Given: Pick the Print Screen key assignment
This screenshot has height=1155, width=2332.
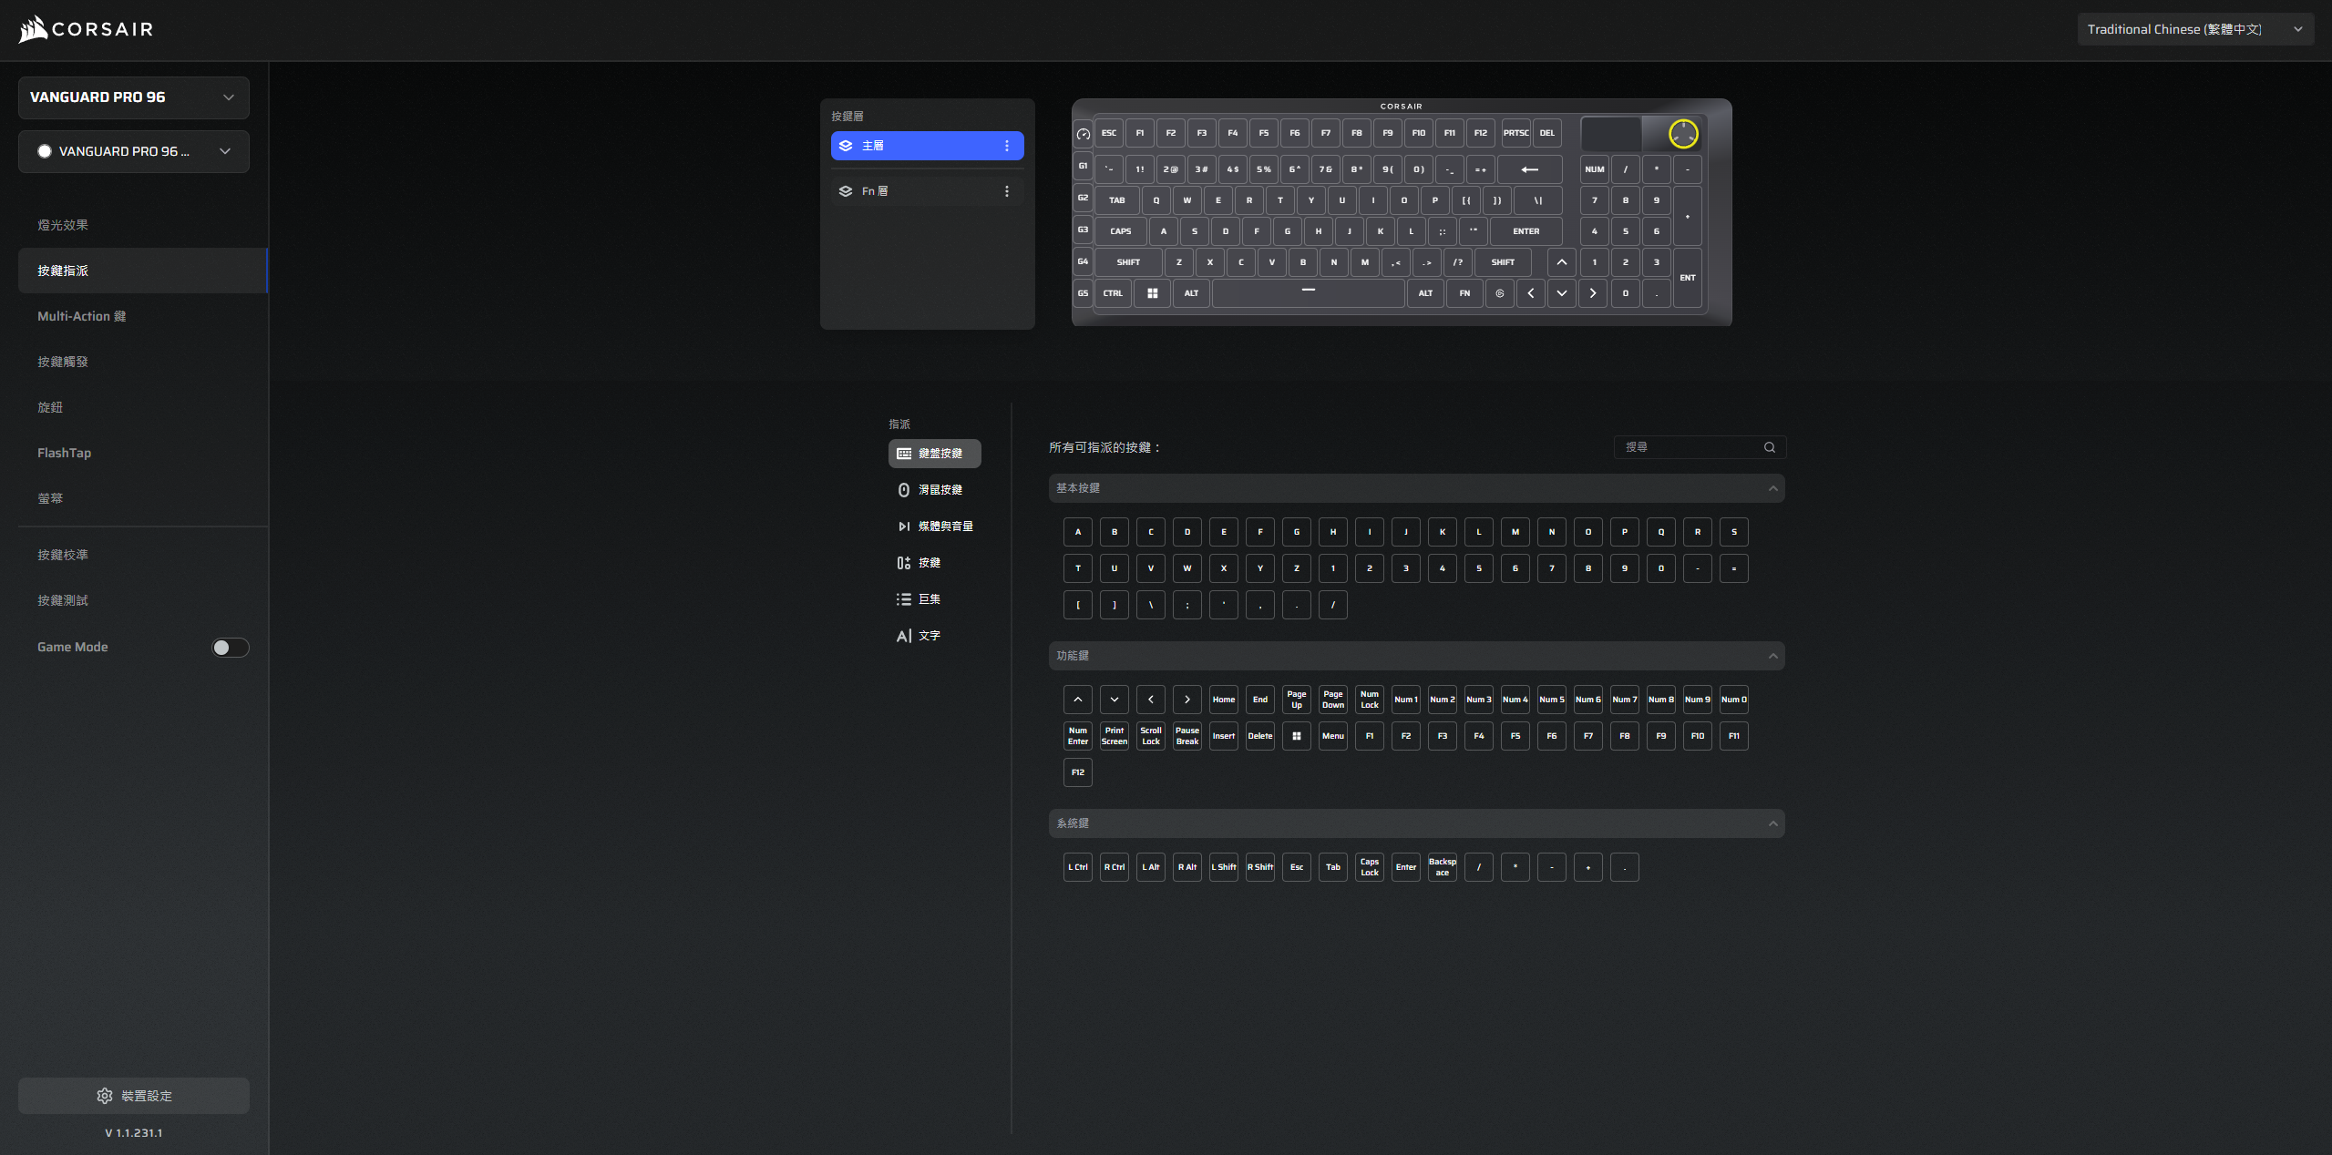Looking at the screenshot, I should 1114,736.
